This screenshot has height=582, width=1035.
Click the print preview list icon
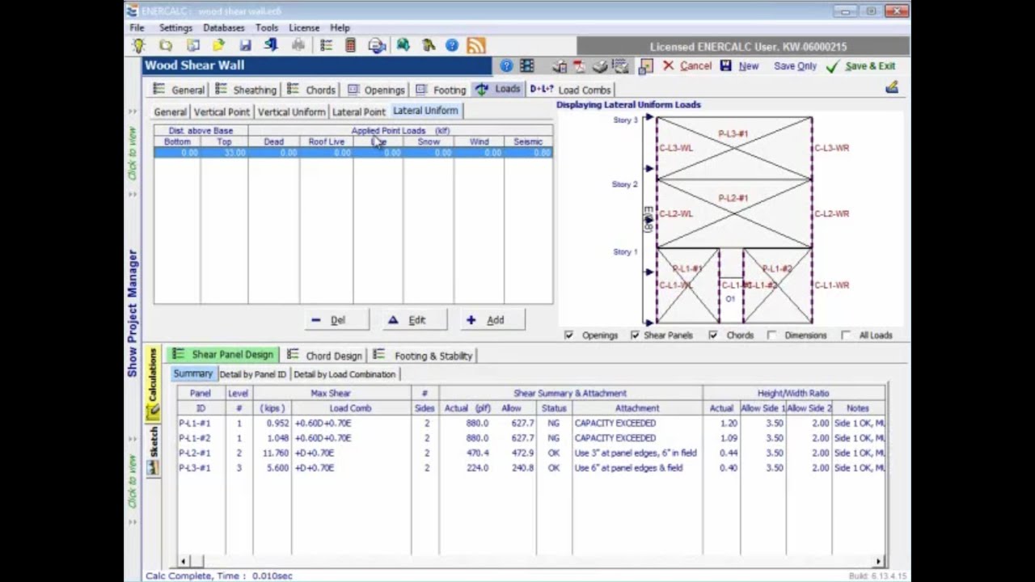(x=620, y=66)
